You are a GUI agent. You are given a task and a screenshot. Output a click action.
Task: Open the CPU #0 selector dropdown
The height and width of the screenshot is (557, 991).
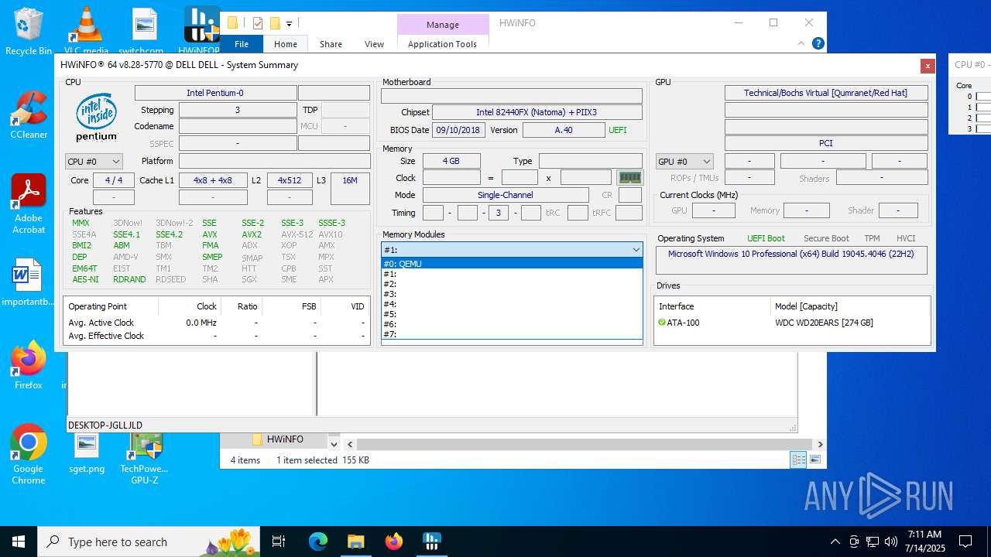point(94,161)
